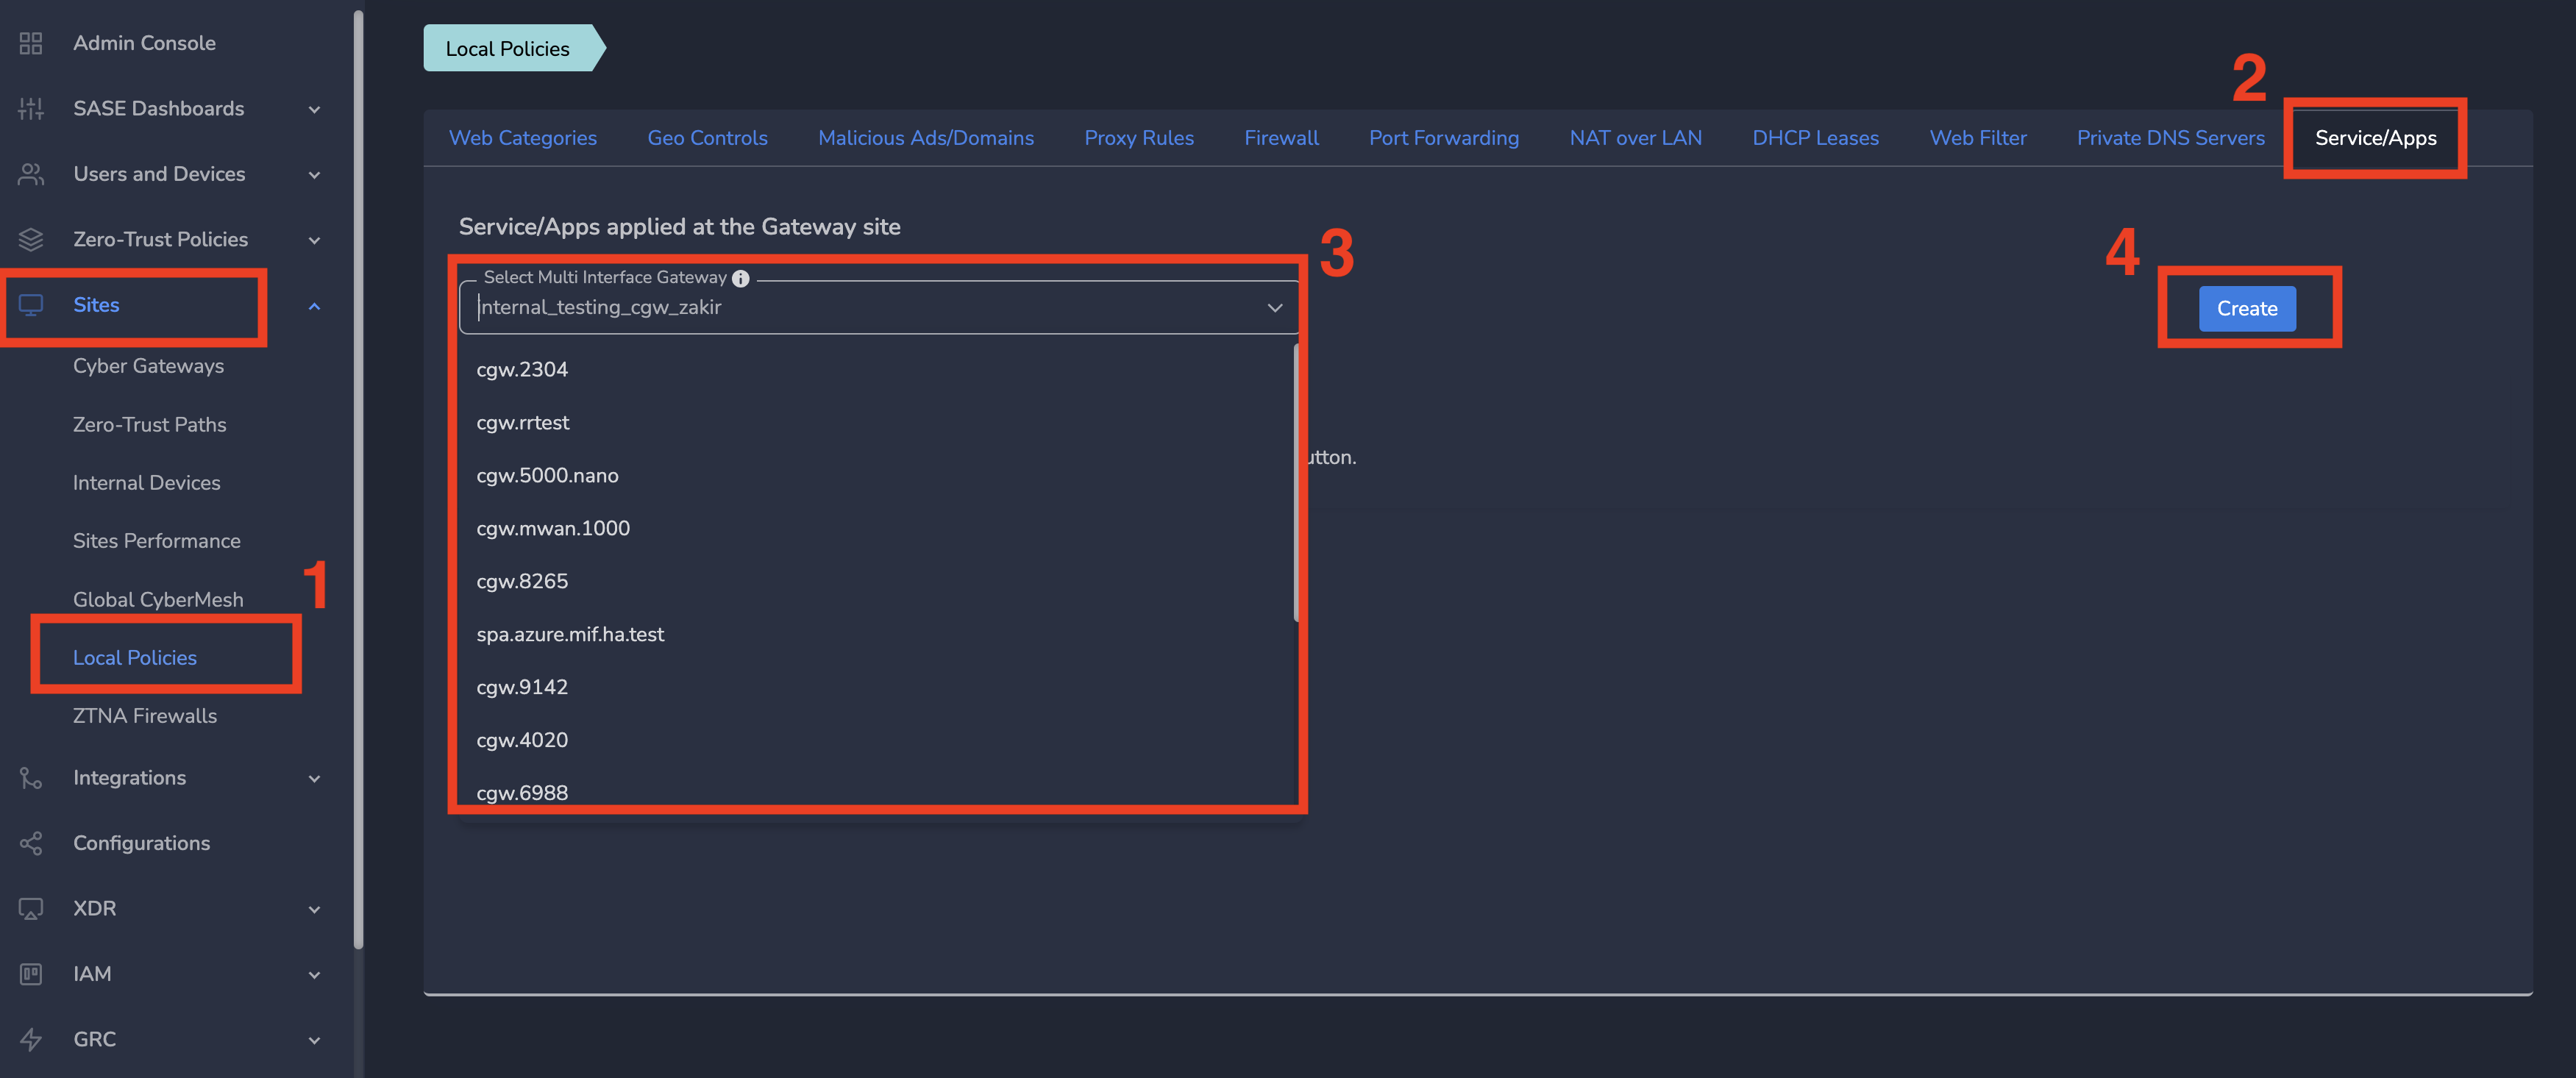Click the Zero-Trust Policies layers icon

[31, 239]
